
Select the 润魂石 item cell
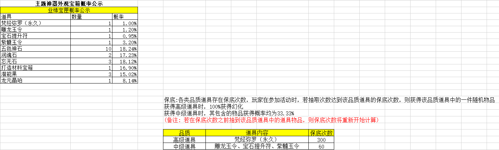(x=35, y=55)
